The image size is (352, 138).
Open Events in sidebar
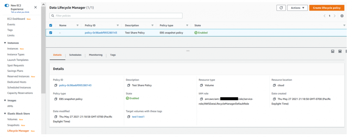(11, 24)
